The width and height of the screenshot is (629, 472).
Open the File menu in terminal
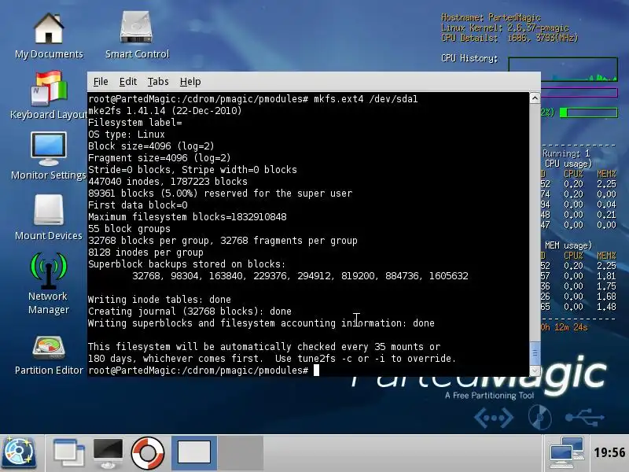click(101, 82)
